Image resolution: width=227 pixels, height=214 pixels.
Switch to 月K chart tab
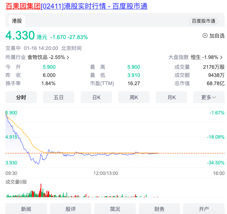pyautogui.click(x=171, y=97)
